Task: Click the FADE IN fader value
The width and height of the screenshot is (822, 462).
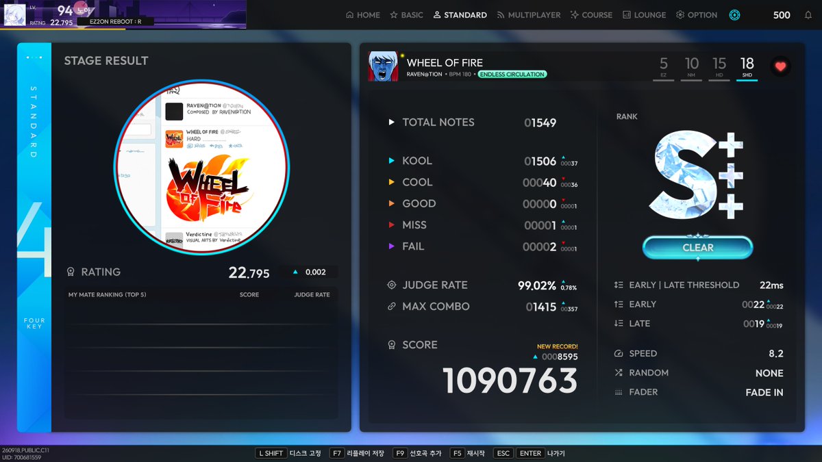Action: click(x=764, y=392)
